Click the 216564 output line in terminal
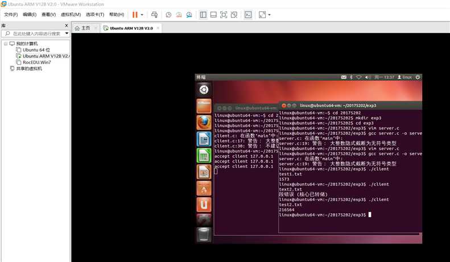Viewport: 450px width, 262px height. point(286,210)
